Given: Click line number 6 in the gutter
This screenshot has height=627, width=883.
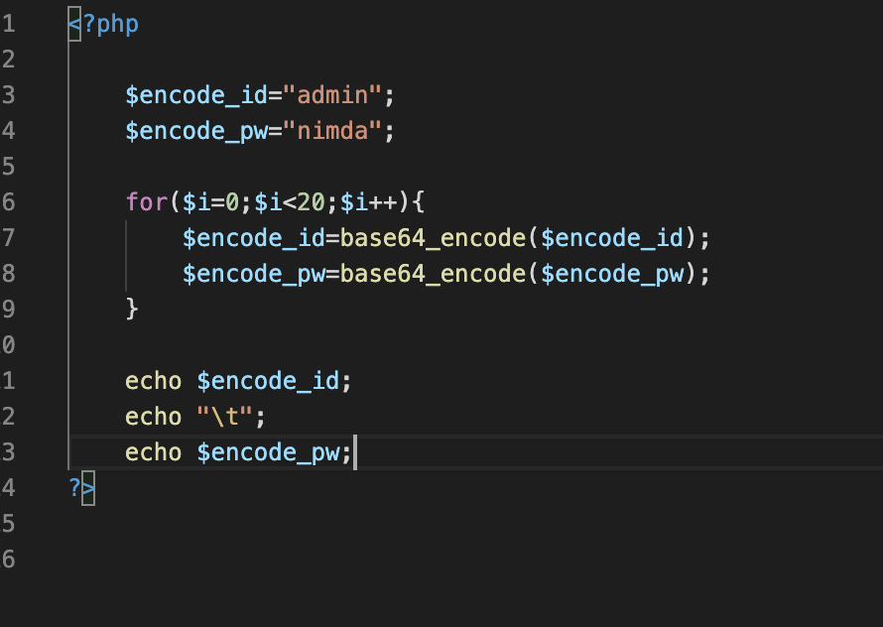Looking at the screenshot, I should [8, 202].
